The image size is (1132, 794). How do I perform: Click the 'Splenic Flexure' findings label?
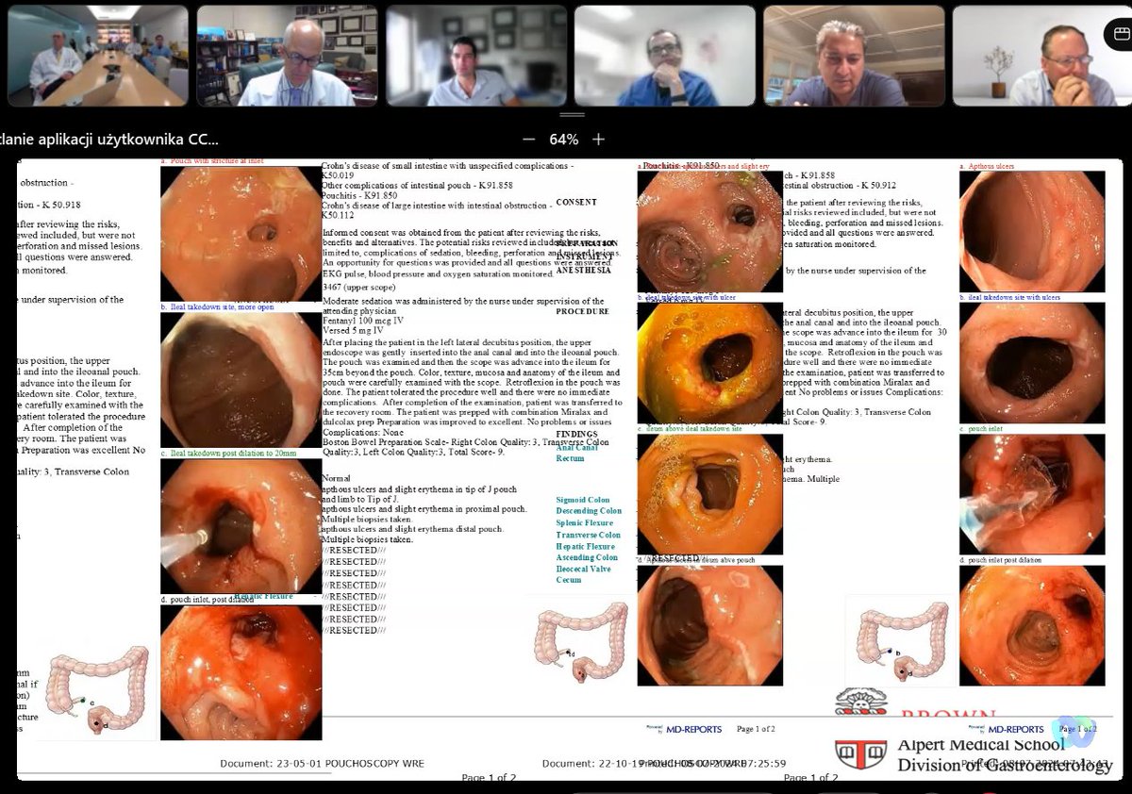pos(584,522)
